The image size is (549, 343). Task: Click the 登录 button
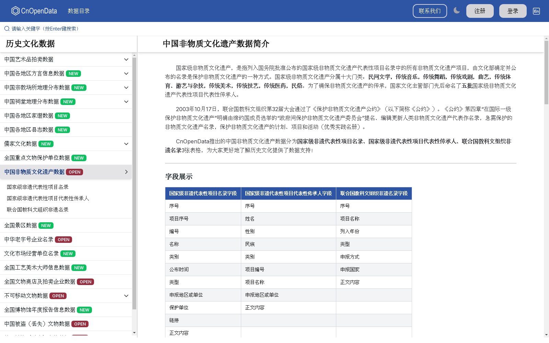pos(512,11)
